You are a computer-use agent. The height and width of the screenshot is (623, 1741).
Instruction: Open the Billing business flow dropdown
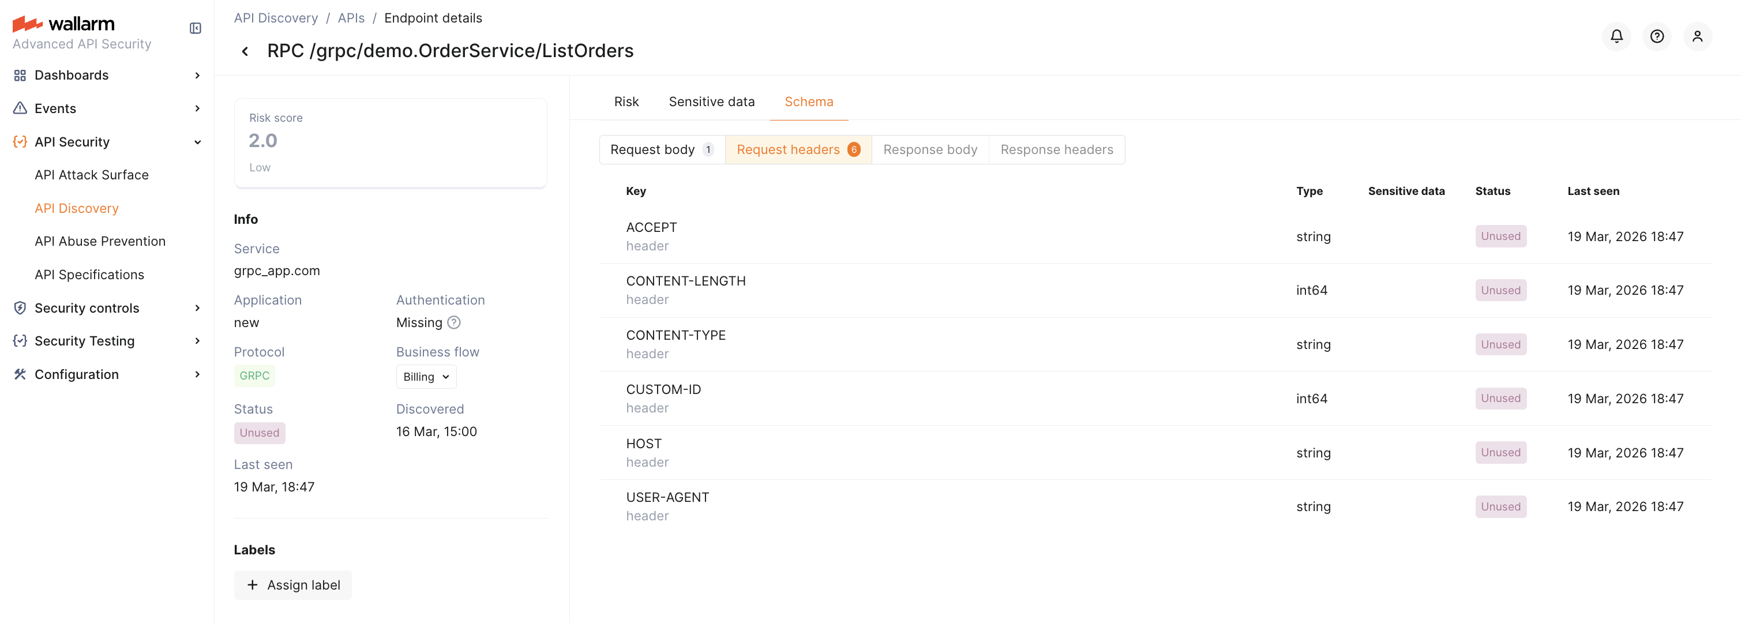click(x=426, y=376)
